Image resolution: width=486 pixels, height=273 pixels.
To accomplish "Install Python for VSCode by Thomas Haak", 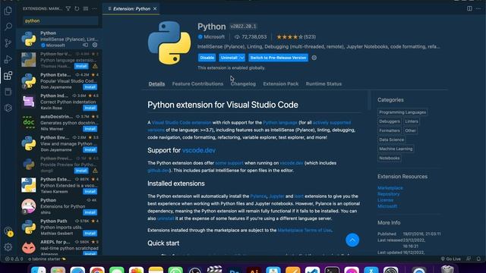I will click(x=81, y=66).
